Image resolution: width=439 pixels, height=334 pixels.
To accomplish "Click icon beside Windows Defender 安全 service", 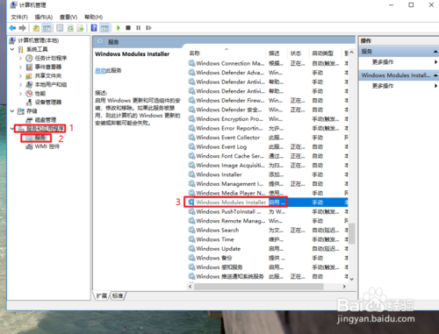I will tap(191, 110).
